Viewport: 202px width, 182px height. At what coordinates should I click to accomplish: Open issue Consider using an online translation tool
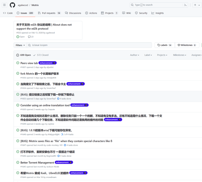click(45, 105)
